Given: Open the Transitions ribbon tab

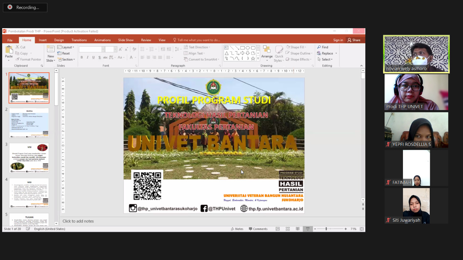Looking at the screenshot, I should click(79, 40).
